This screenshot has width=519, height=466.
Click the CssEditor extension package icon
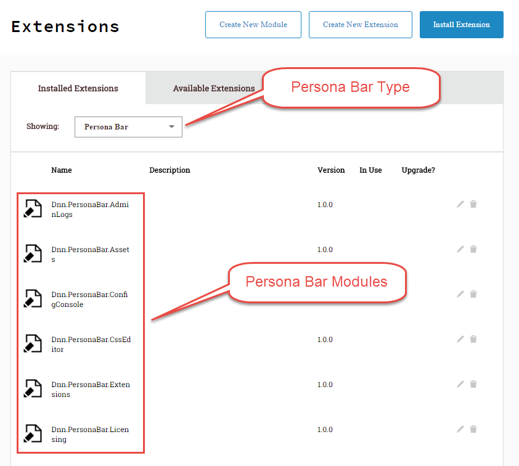click(x=33, y=343)
